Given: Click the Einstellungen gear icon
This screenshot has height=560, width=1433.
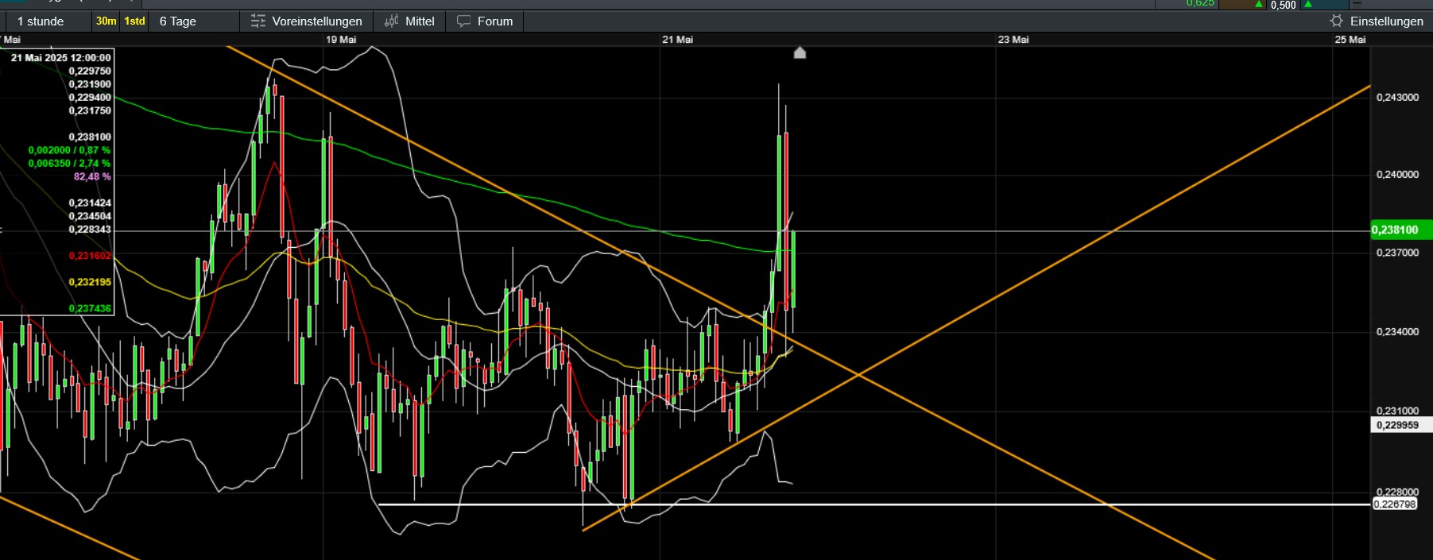Looking at the screenshot, I should (1337, 21).
